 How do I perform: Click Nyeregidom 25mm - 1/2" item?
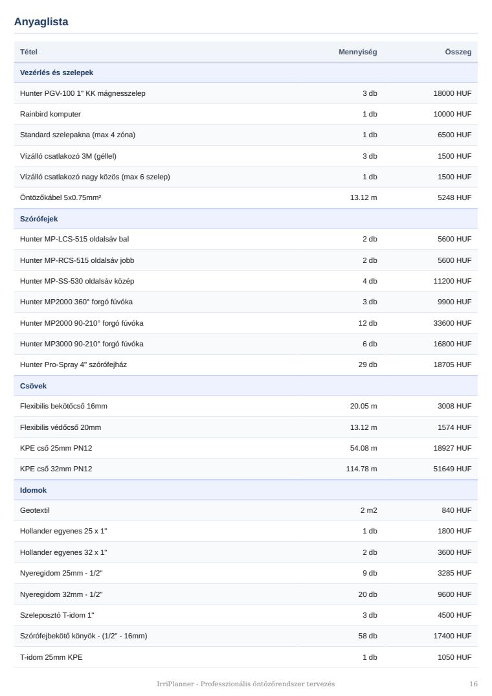pyautogui.click(x=61, y=573)
